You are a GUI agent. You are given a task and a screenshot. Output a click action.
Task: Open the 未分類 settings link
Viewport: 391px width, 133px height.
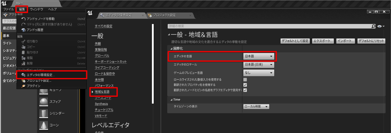pos(99,80)
